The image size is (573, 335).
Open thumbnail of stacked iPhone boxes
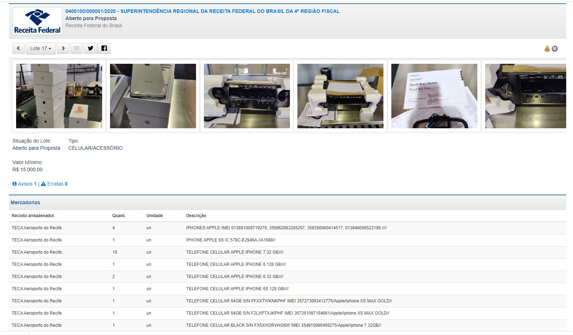coord(59,96)
